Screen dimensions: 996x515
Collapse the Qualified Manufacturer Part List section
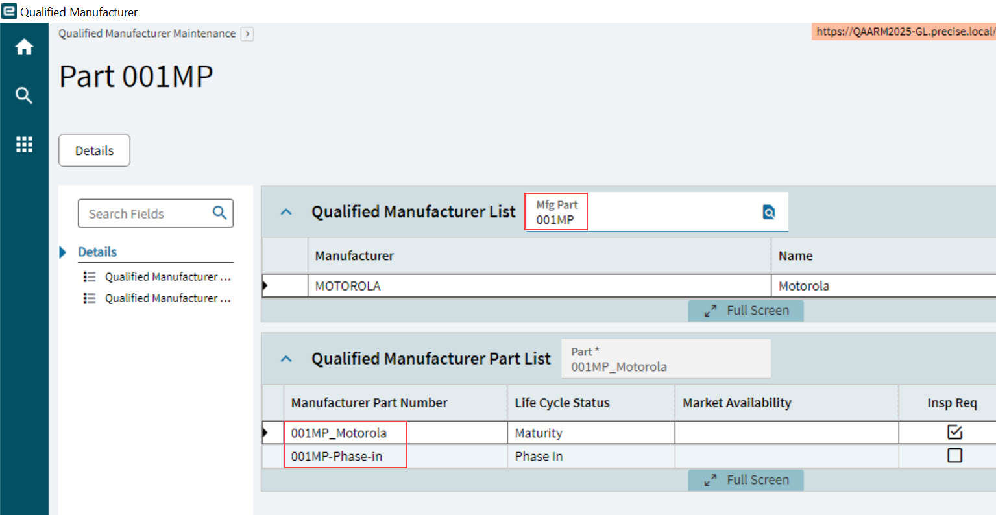[285, 358]
